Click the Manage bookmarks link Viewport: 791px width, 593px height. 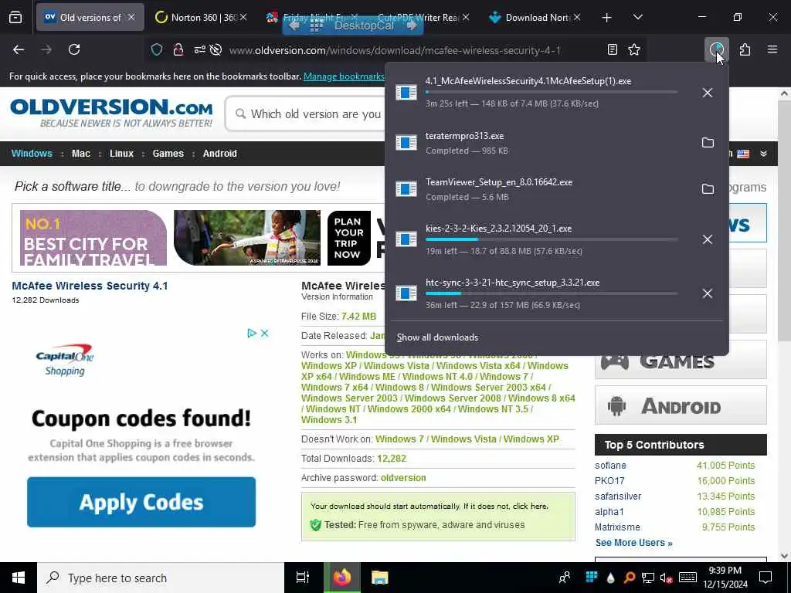(x=344, y=76)
